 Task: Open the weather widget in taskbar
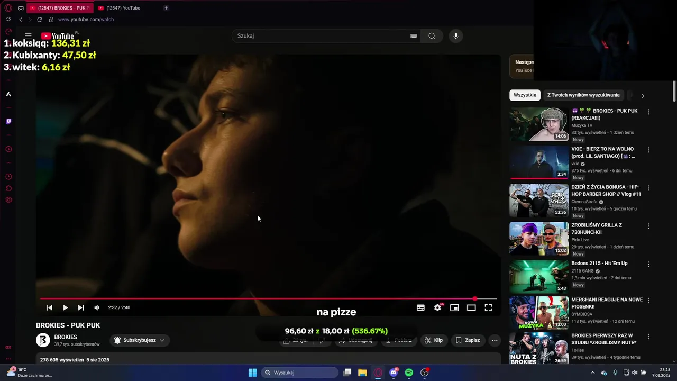point(29,373)
